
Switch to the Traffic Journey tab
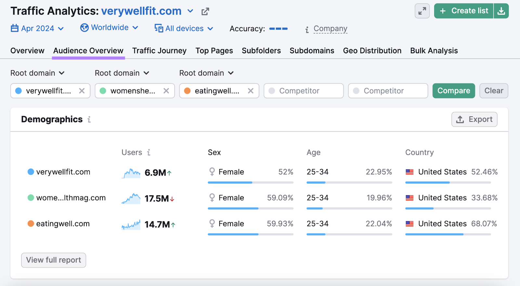[159, 51]
